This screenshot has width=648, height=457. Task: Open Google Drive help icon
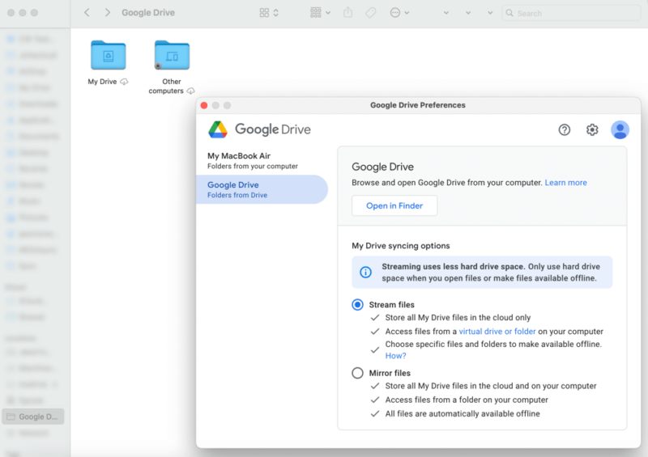564,129
